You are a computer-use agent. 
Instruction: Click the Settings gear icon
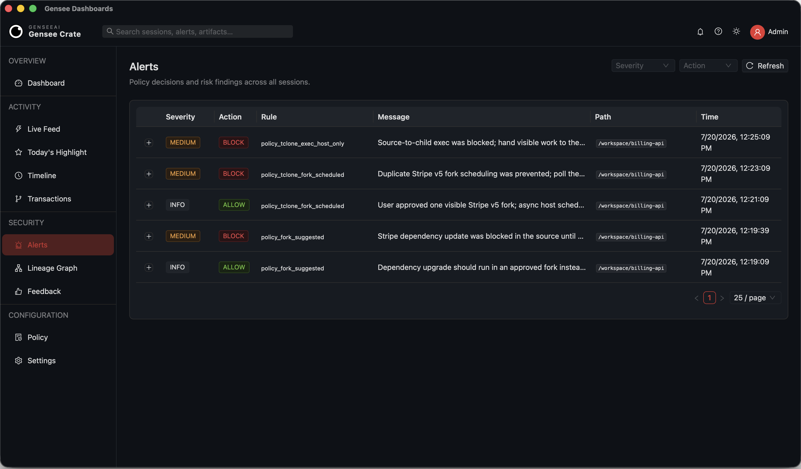pos(19,361)
